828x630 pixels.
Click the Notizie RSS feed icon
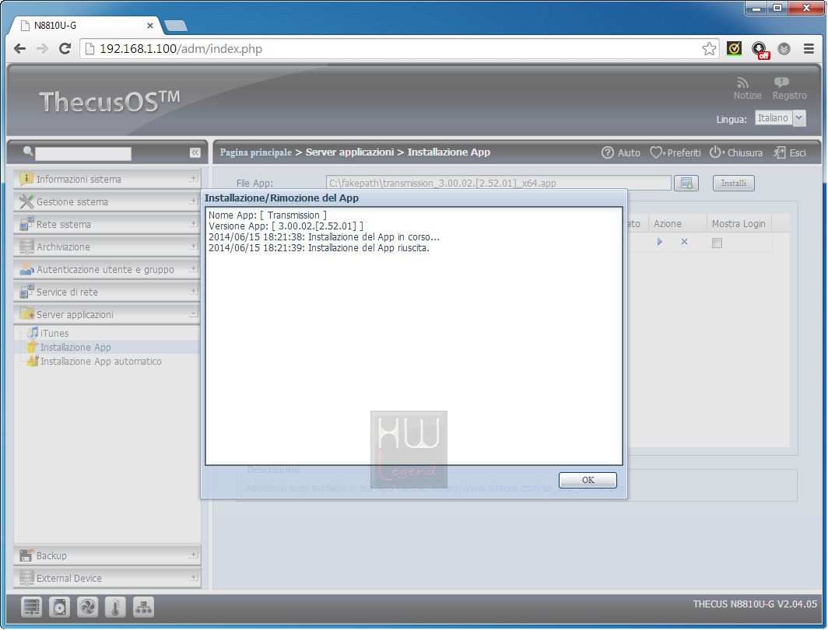pos(742,83)
